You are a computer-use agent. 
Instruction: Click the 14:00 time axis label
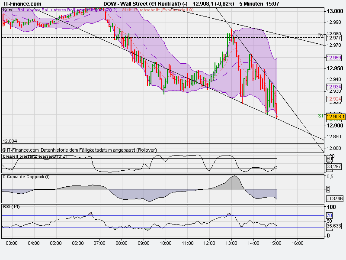[253, 243]
